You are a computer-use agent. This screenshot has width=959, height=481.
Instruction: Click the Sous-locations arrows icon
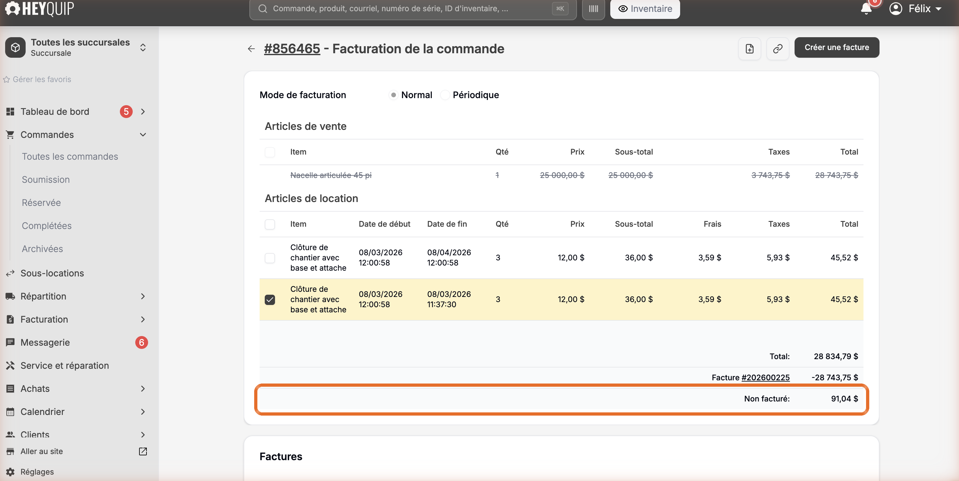11,273
